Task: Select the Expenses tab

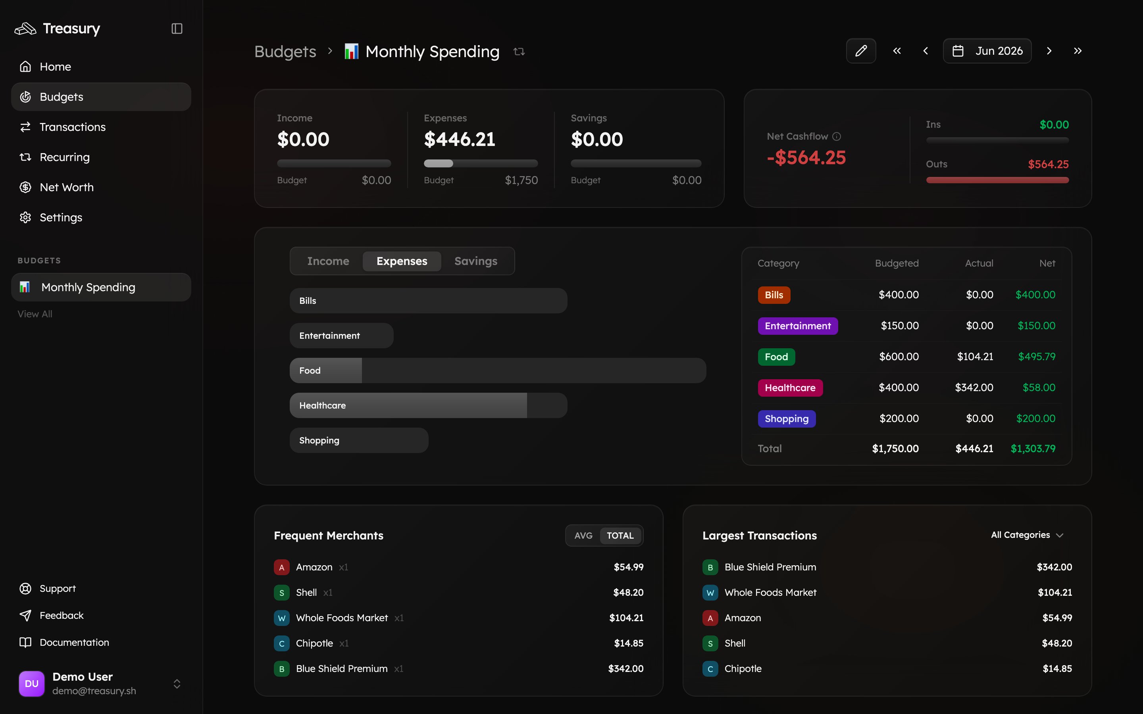Action: coord(402,261)
